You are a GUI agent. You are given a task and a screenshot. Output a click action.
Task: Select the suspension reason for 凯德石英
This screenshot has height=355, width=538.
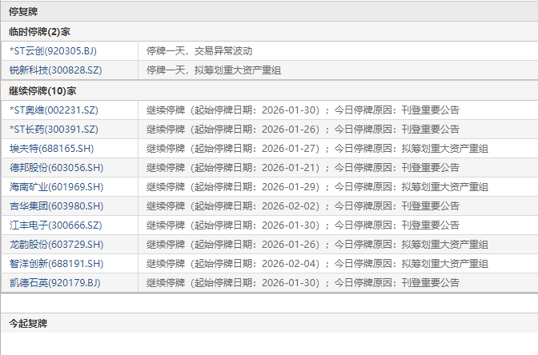click(303, 283)
